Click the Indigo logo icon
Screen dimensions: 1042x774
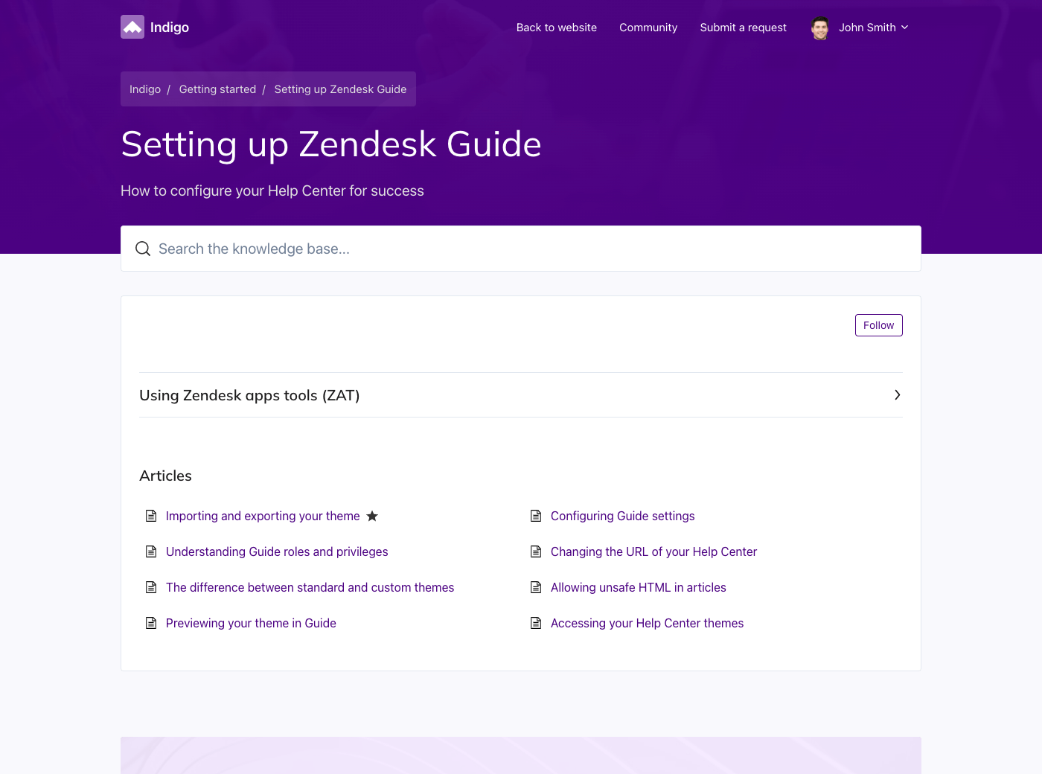coord(132,28)
